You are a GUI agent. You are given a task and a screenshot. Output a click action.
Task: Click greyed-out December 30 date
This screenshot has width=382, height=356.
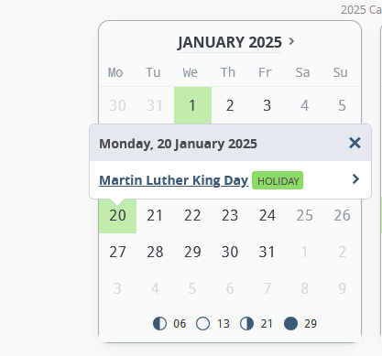[x=117, y=105]
